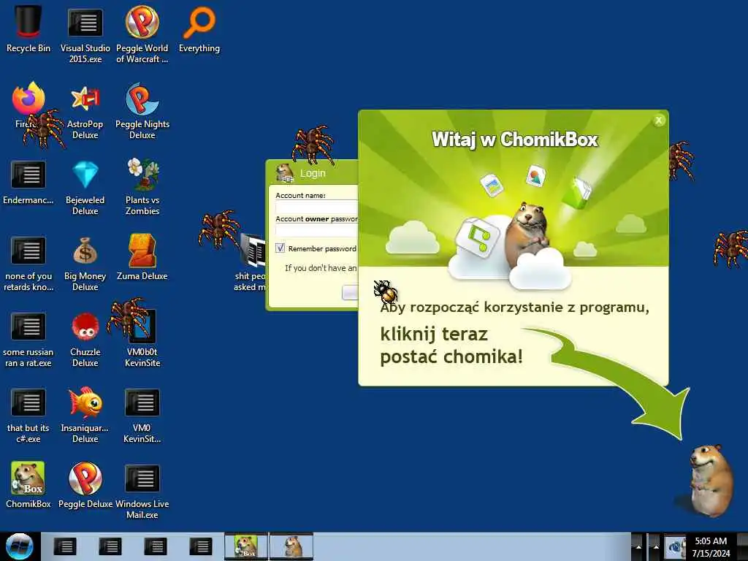This screenshot has width=748, height=561.
Task: Select Peggle Nights Deluxe icon
Action: pos(142,111)
